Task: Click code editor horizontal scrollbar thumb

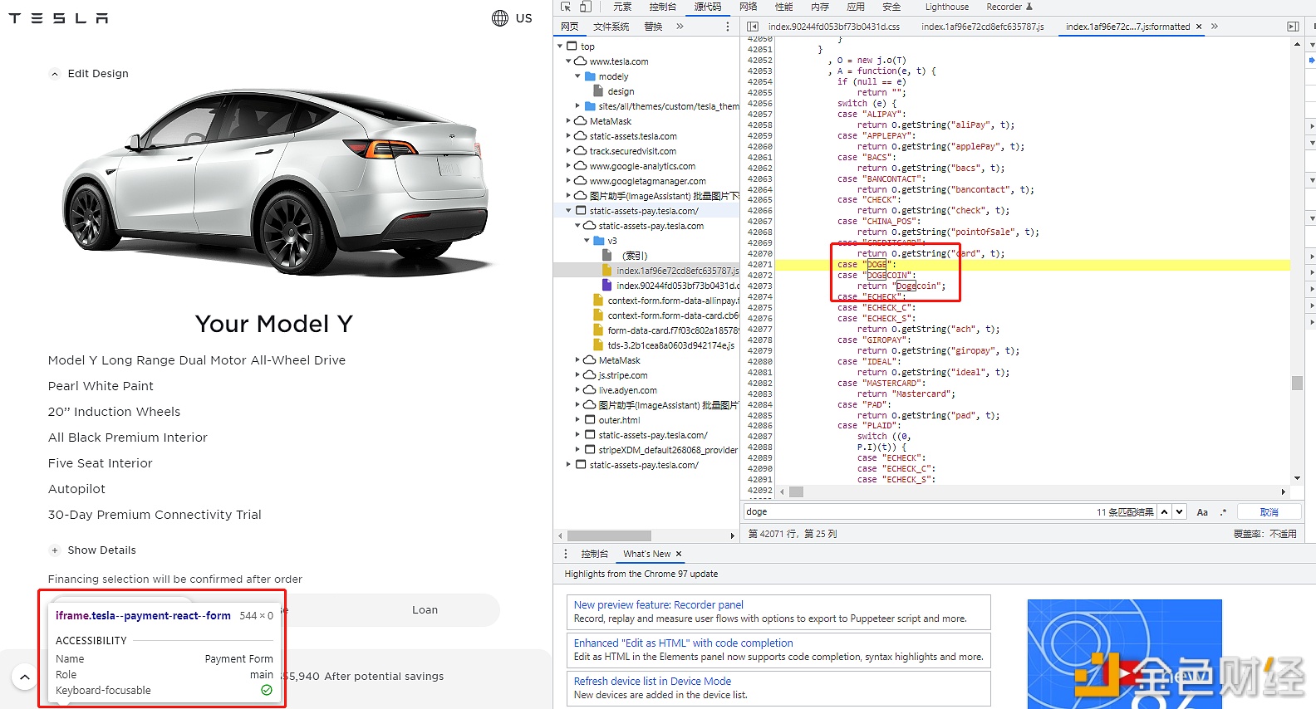Action: 796,492
